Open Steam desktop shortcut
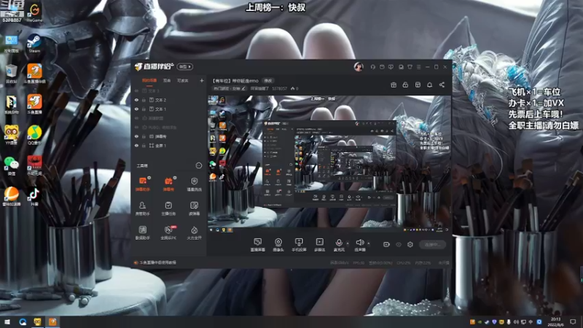Image resolution: width=583 pixels, height=328 pixels. [34, 43]
